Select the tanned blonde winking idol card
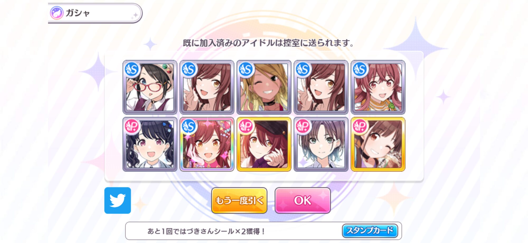The image size is (528, 243). coord(264,87)
